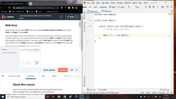Image resolution: width=176 pixels, height=99 pixels.
Task: Switch to the Wall.java editor tab
Action: click(108, 11)
